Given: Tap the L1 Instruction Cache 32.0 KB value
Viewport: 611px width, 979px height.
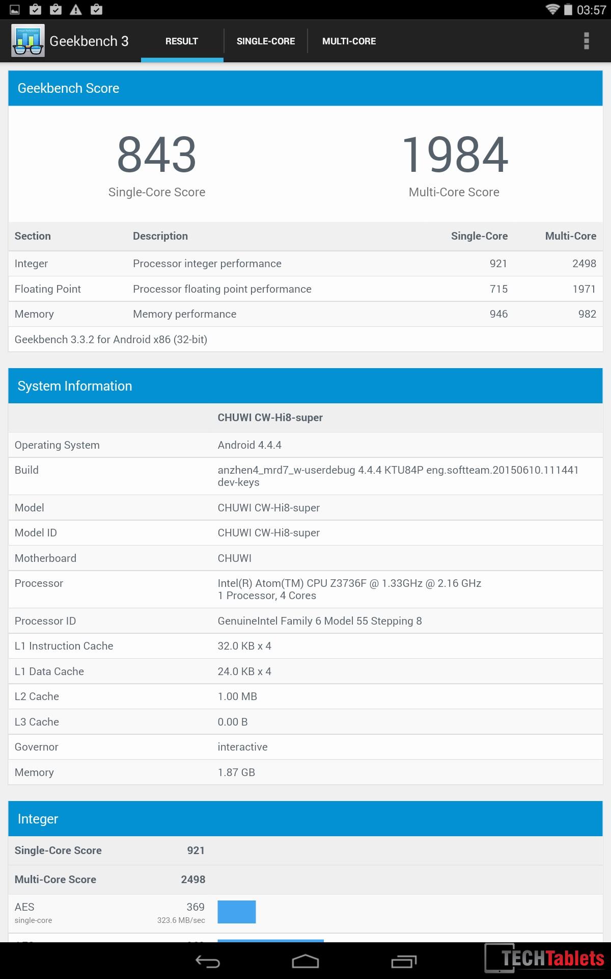Looking at the screenshot, I should pyautogui.click(x=244, y=646).
